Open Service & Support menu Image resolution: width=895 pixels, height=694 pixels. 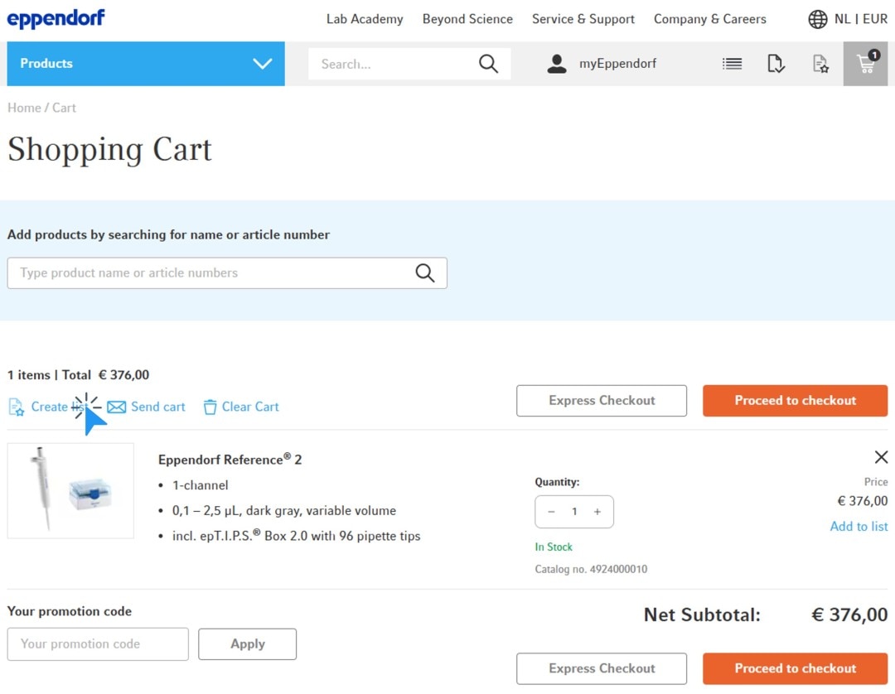point(583,19)
